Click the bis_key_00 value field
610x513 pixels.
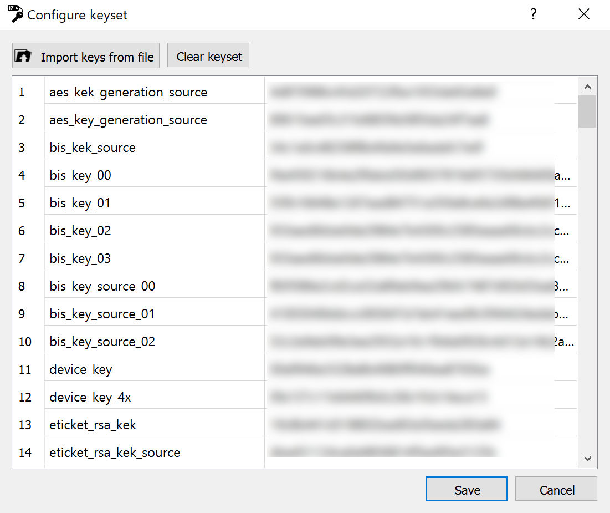click(410, 175)
